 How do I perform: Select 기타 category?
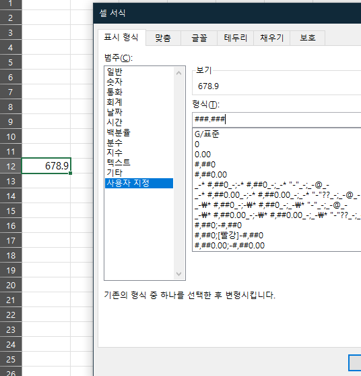click(x=139, y=173)
